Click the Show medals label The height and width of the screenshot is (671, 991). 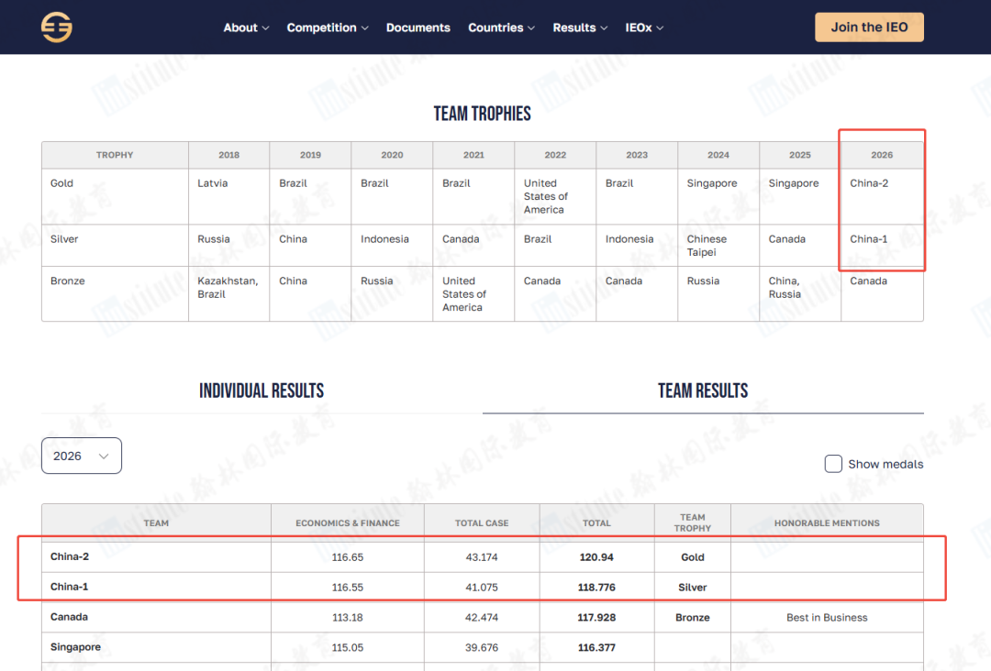click(885, 464)
